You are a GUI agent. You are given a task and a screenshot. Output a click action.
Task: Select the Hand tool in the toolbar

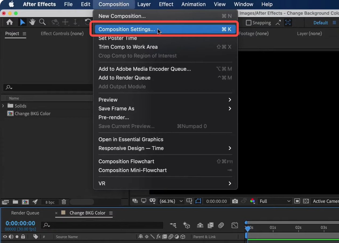pyautogui.click(x=32, y=22)
